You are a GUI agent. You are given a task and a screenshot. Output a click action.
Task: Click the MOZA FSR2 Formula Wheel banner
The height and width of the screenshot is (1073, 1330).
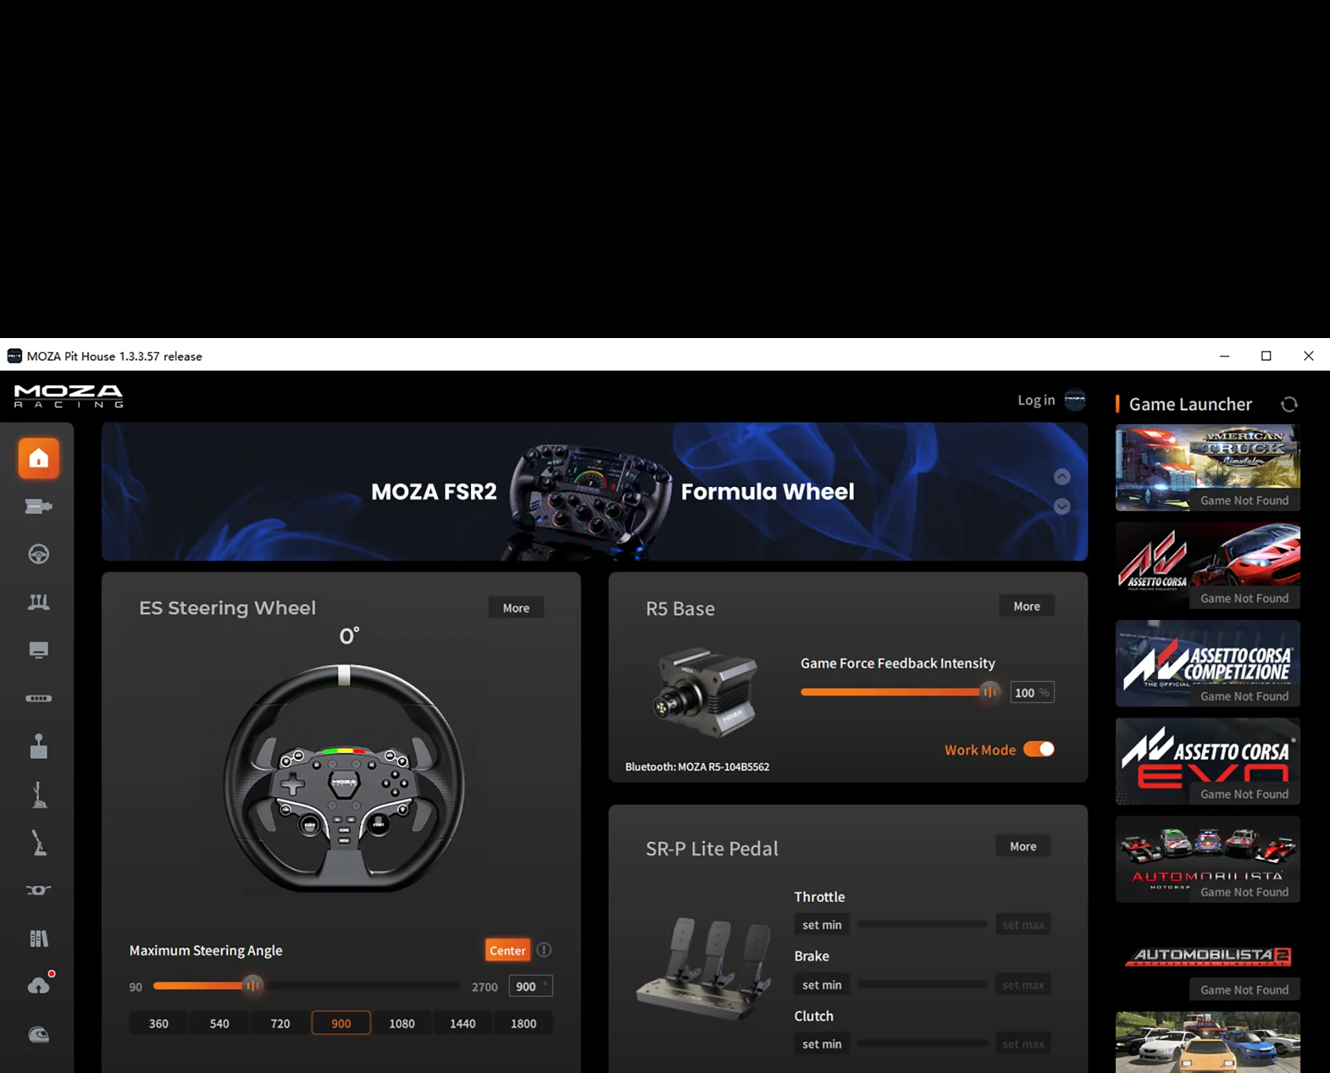(594, 491)
